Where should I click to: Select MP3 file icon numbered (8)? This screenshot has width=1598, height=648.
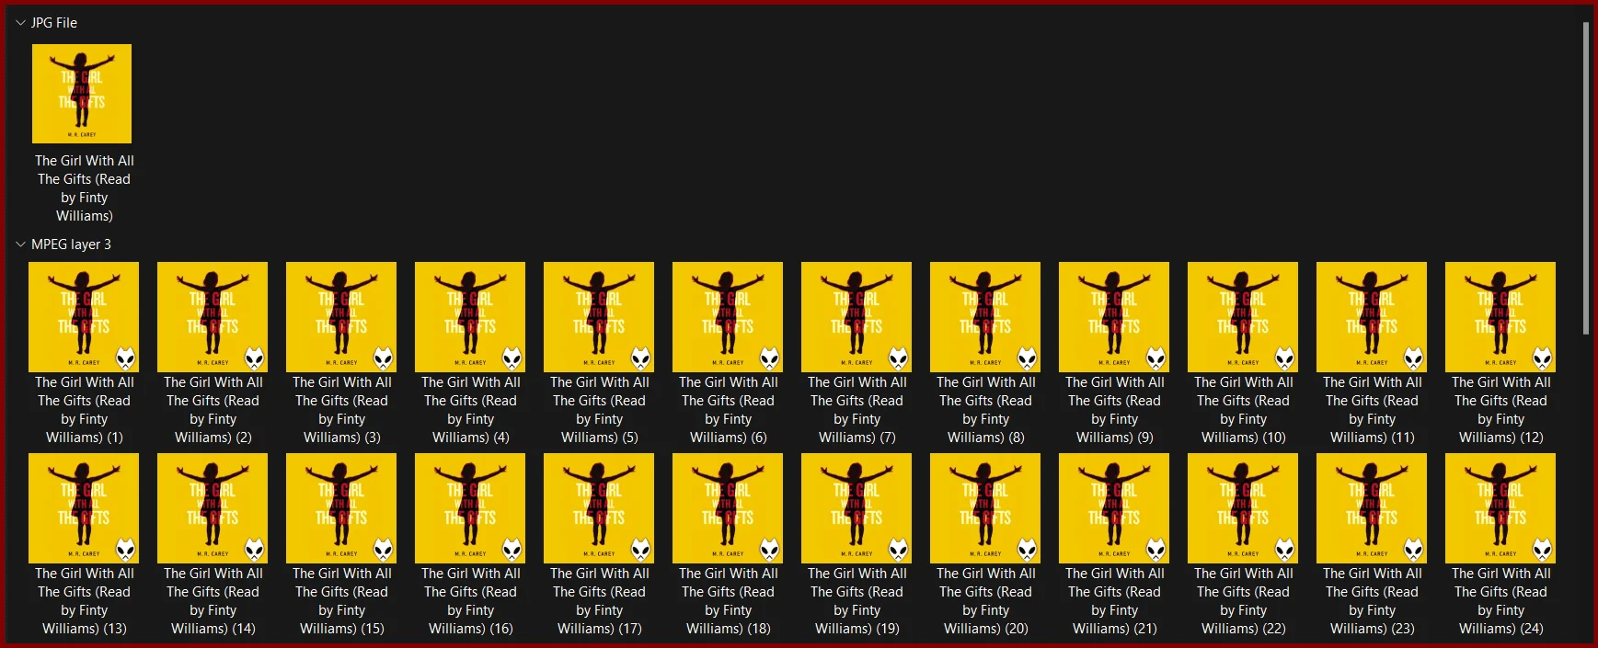985,317
